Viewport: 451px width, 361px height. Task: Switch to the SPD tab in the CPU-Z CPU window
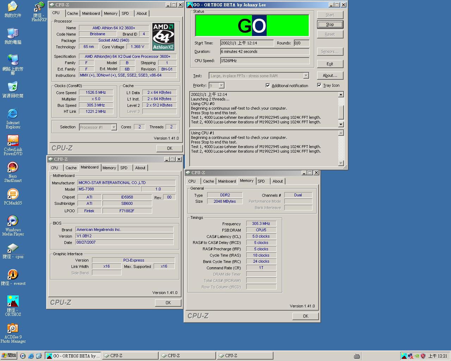pyautogui.click(x=125, y=13)
